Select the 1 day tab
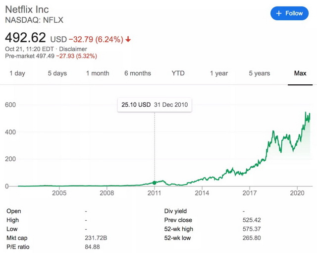The image size is (317, 253). (x=17, y=73)
